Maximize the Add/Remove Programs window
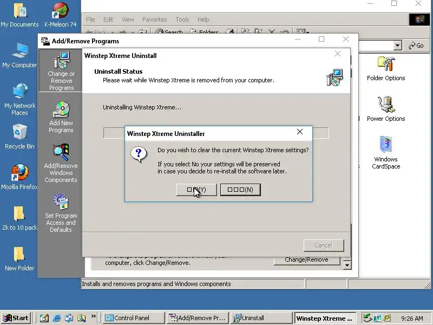Screen dimensions: 433x325 coord(322,39)
